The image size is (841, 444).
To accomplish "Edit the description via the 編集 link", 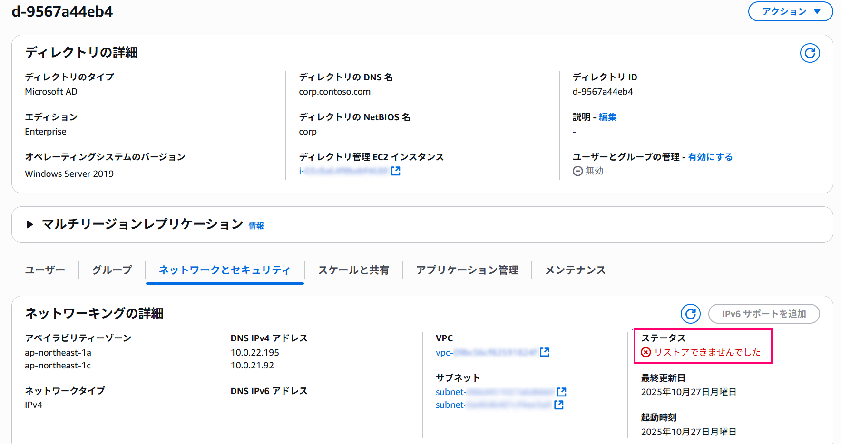I will [608, 116].
